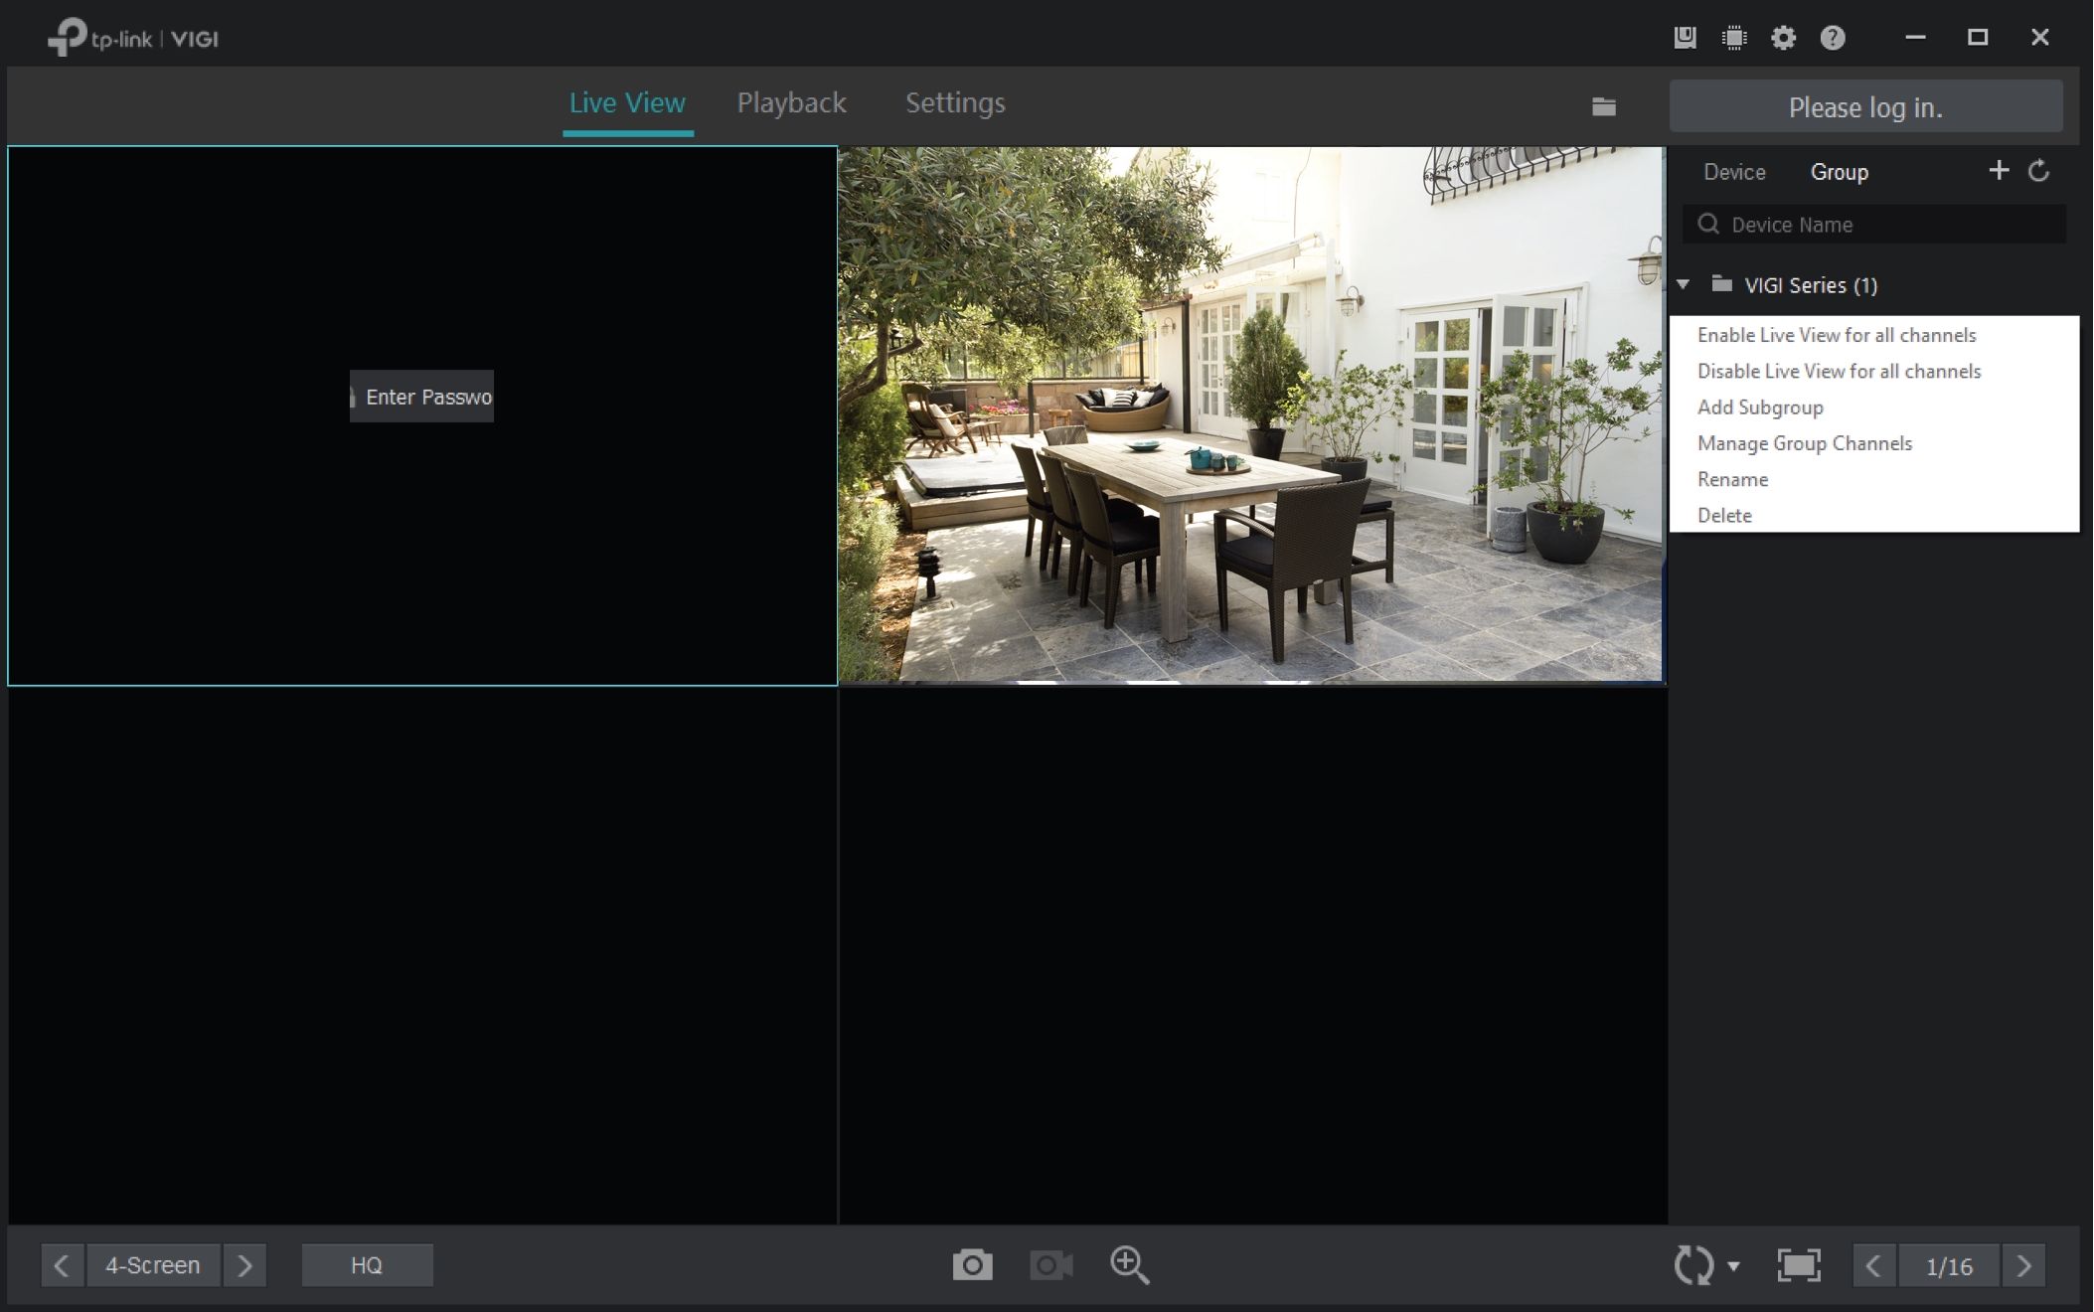This screenshot has width=2094, height=1312.
Task: Take a snapshot with the camera icon
Action: (x=972, y=1265)
